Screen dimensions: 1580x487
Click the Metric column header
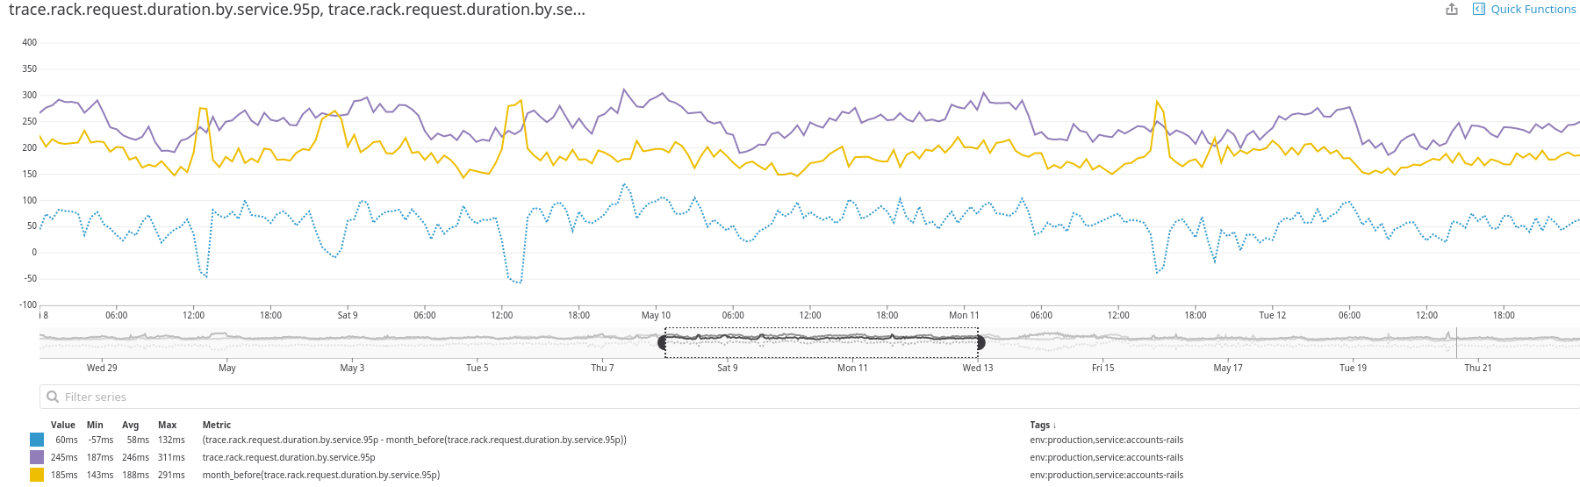(217, 425)
